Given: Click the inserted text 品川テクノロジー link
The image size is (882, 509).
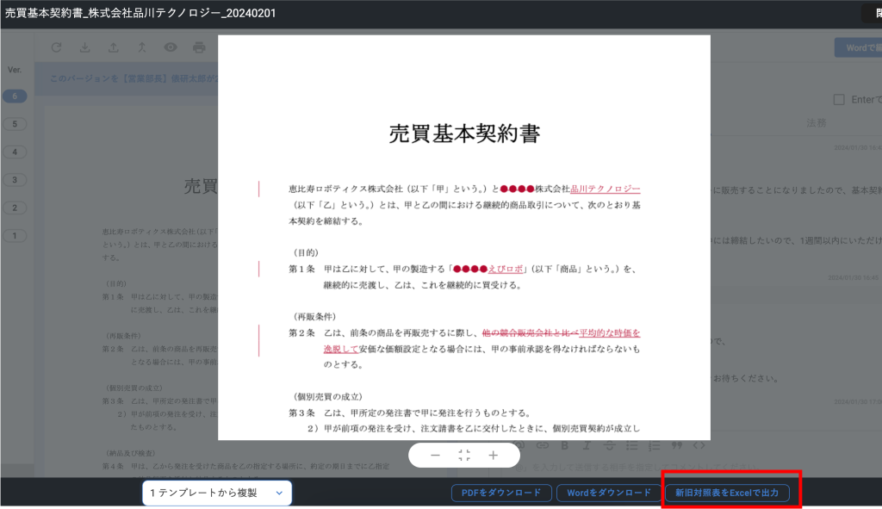Looking at the screenshot, I should [x=605, y=189].
